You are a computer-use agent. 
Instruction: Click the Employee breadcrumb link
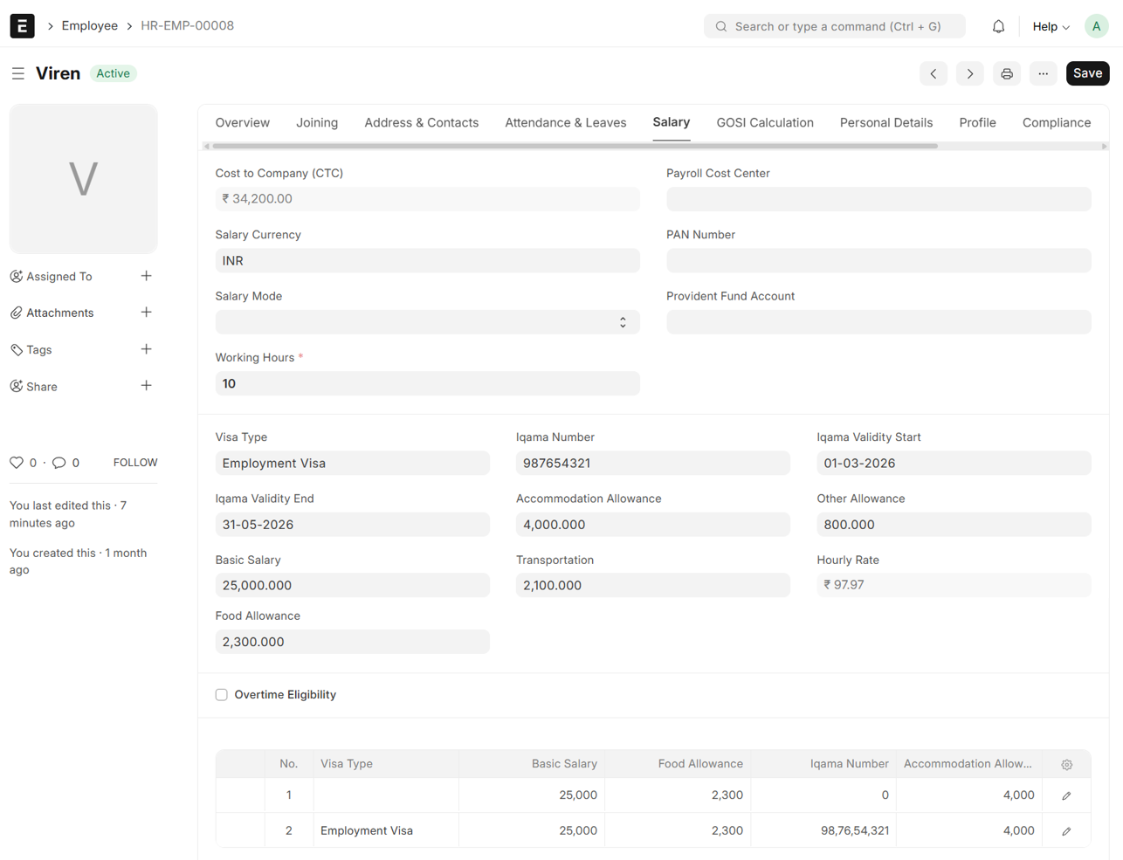(x=89, y=26)
